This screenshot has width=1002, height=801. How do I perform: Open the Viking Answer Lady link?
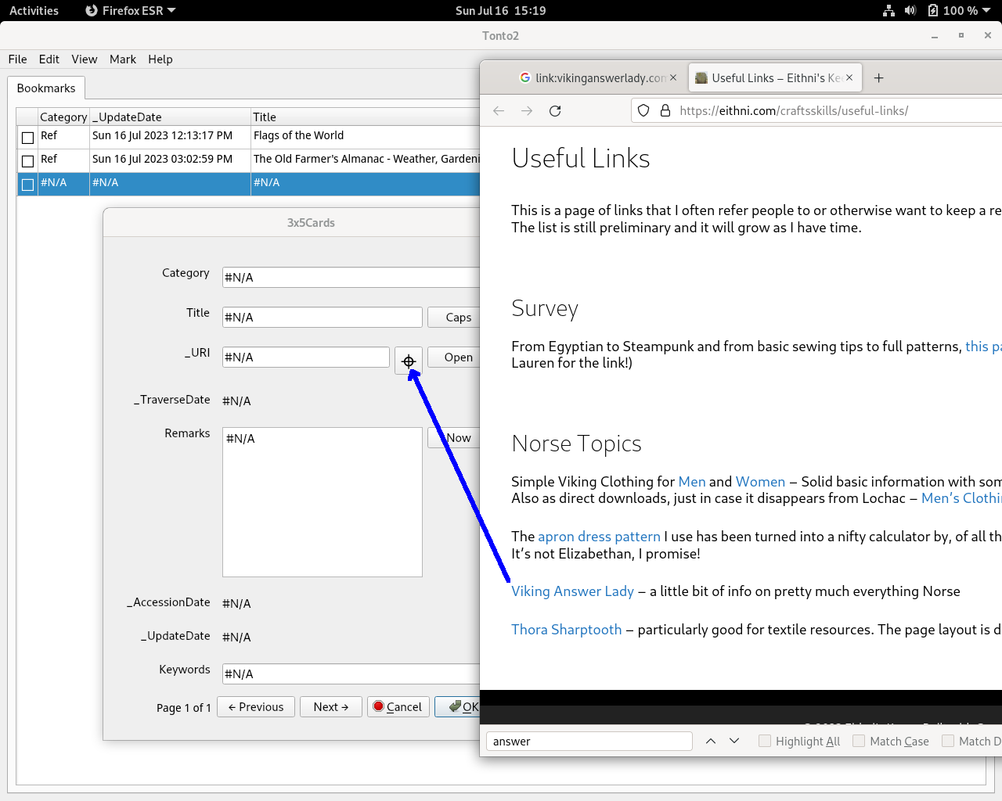tap(572, 591)
